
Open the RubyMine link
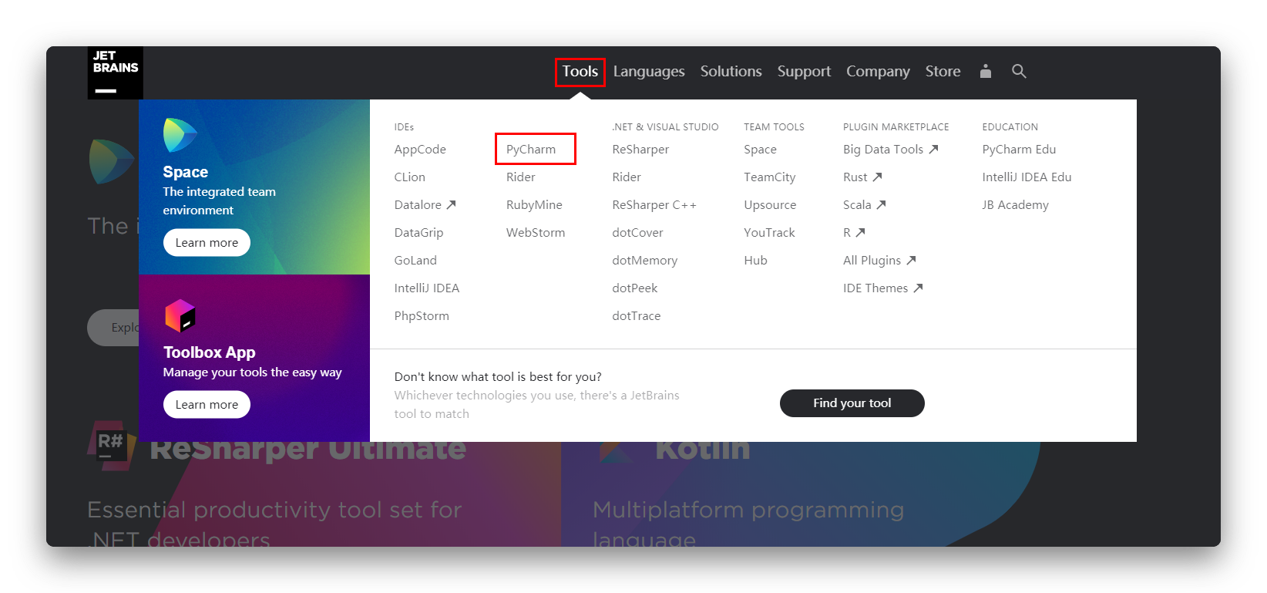[x=534, y=204]
